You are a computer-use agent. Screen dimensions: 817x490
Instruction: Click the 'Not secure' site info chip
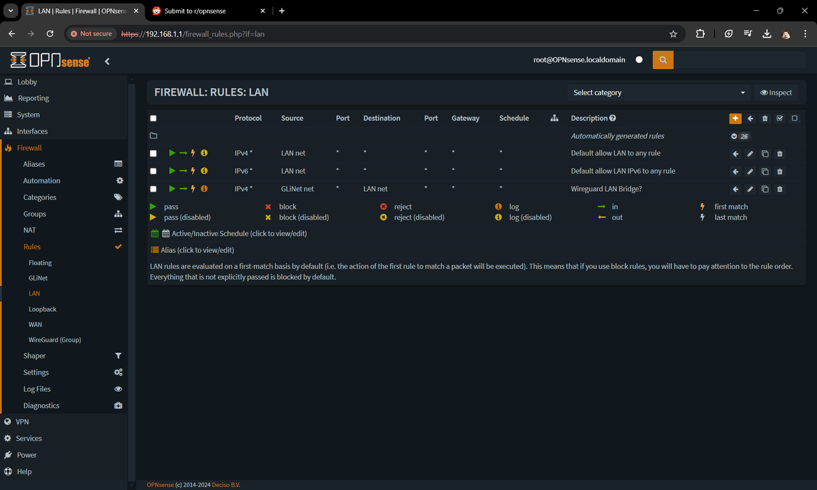tap(91, 34)
